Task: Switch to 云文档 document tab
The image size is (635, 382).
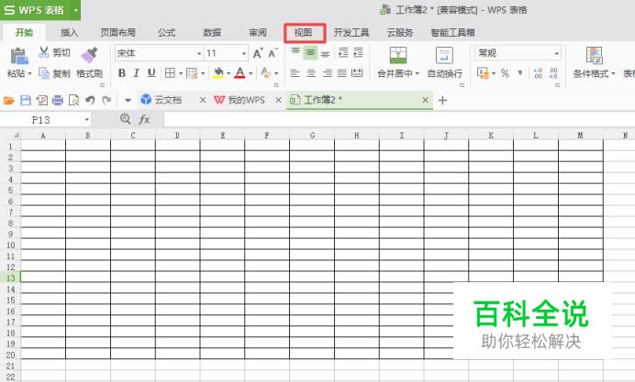Action: click(168, 100)
